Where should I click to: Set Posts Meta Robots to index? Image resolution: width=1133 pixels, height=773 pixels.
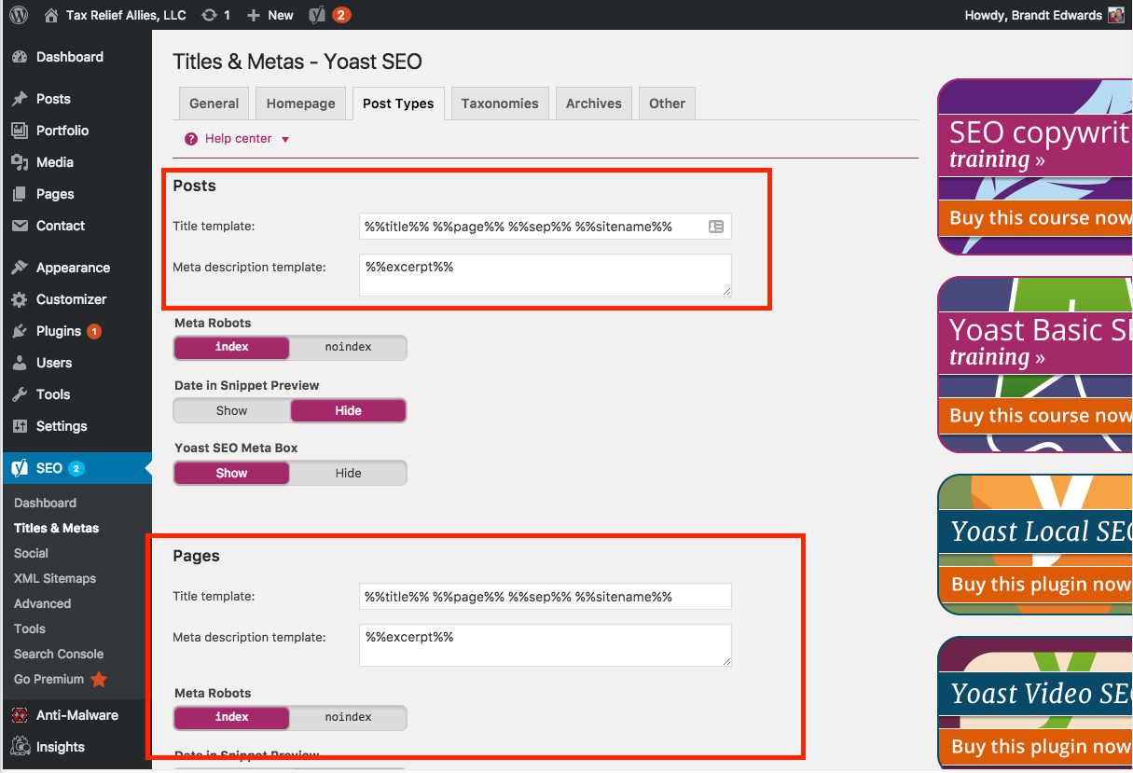[232, 347]
